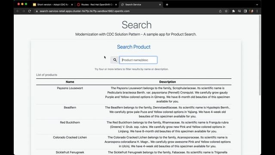Click the Paysons Lousewort name cell
Image resolution: width=275 pixels, height=155 pixels.
tap(70, 88)
